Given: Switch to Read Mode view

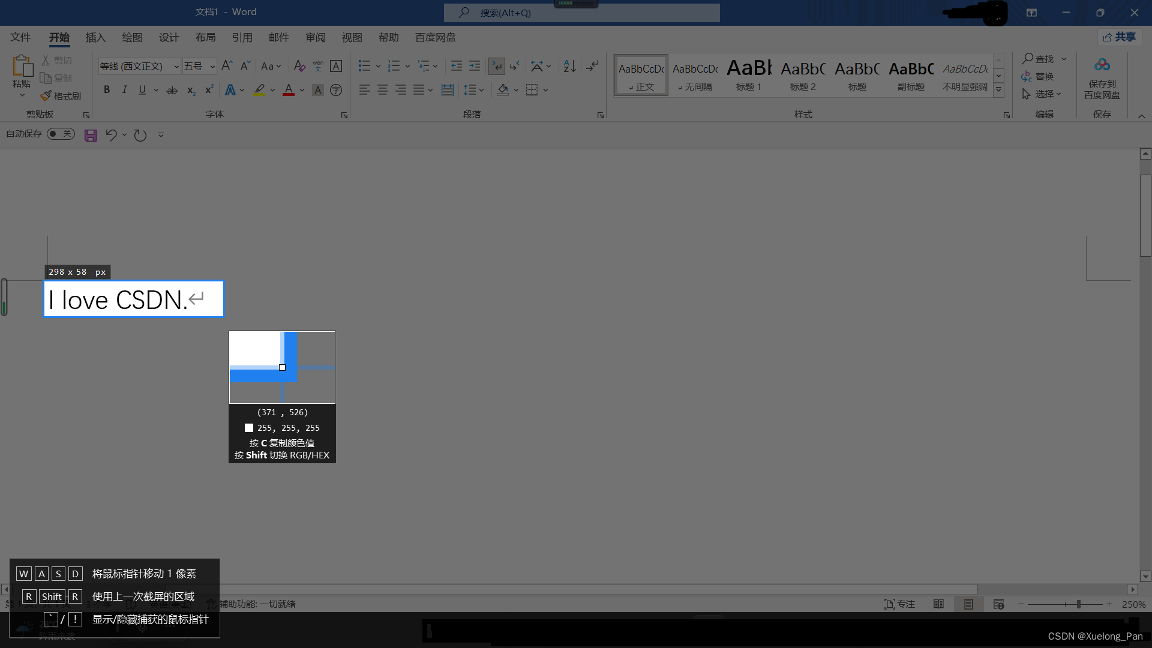Looking at the screenshot, I should point(938,604).
